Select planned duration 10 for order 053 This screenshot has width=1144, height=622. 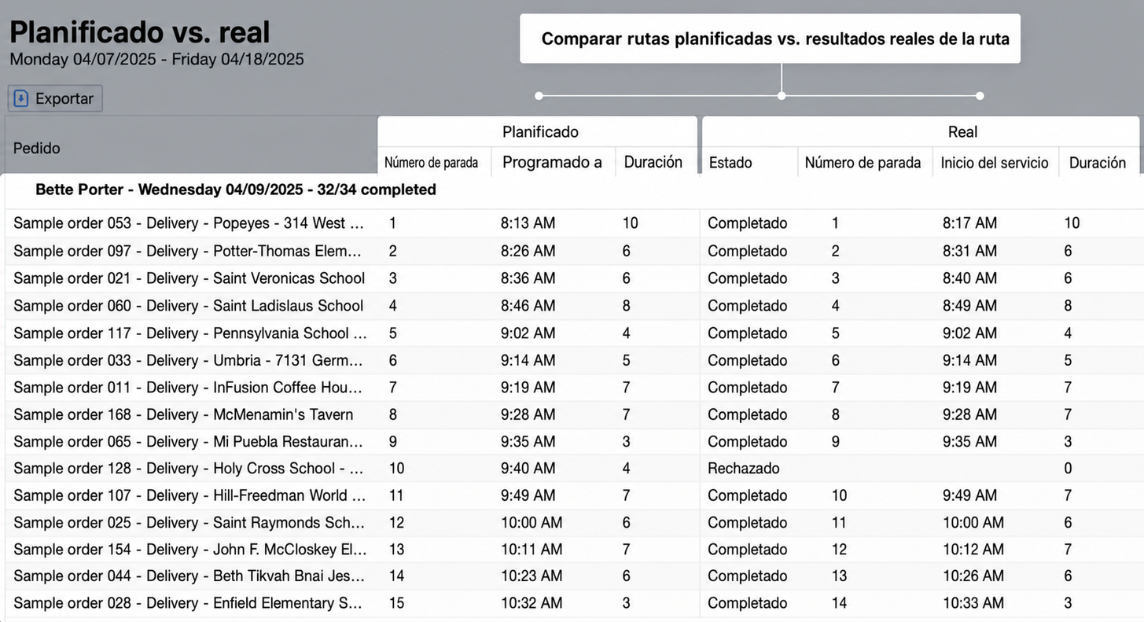[631, 223]
